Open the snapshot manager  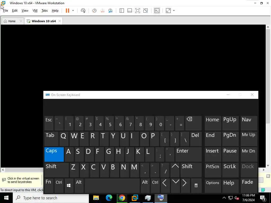(x=110, y=11)
